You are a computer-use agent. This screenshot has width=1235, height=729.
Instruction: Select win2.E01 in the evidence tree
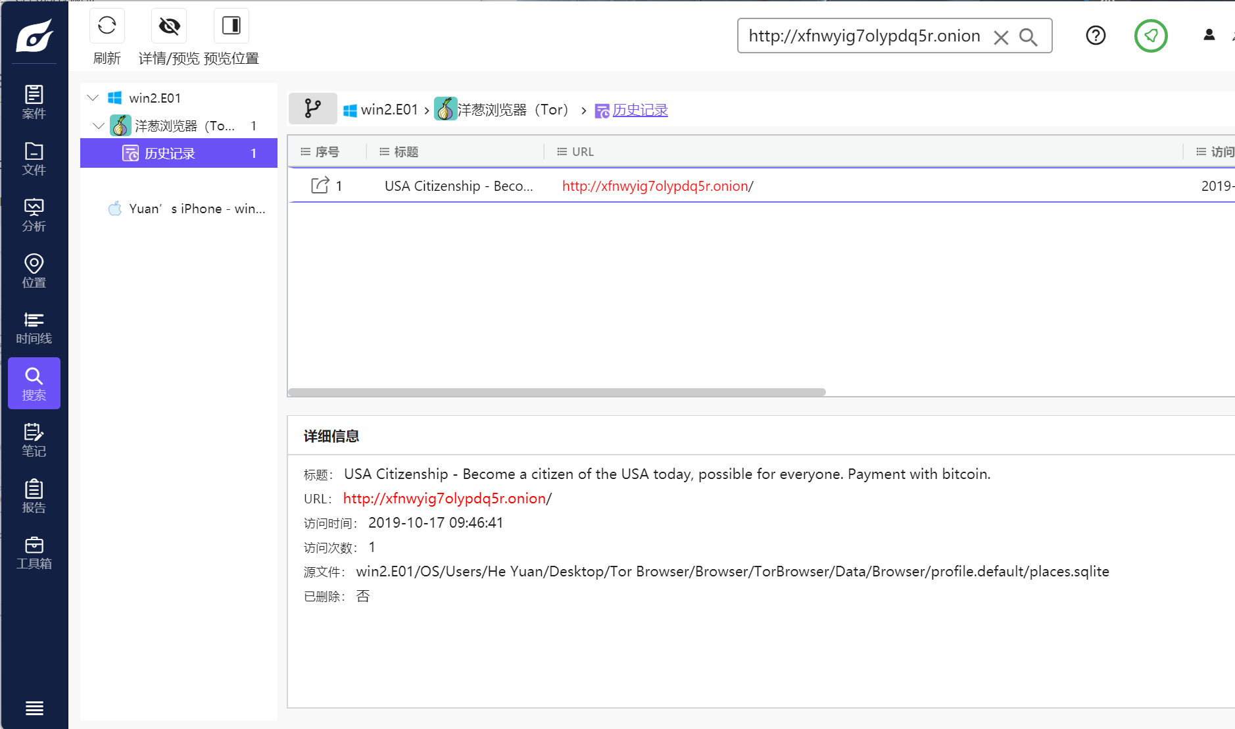point(155,98)
